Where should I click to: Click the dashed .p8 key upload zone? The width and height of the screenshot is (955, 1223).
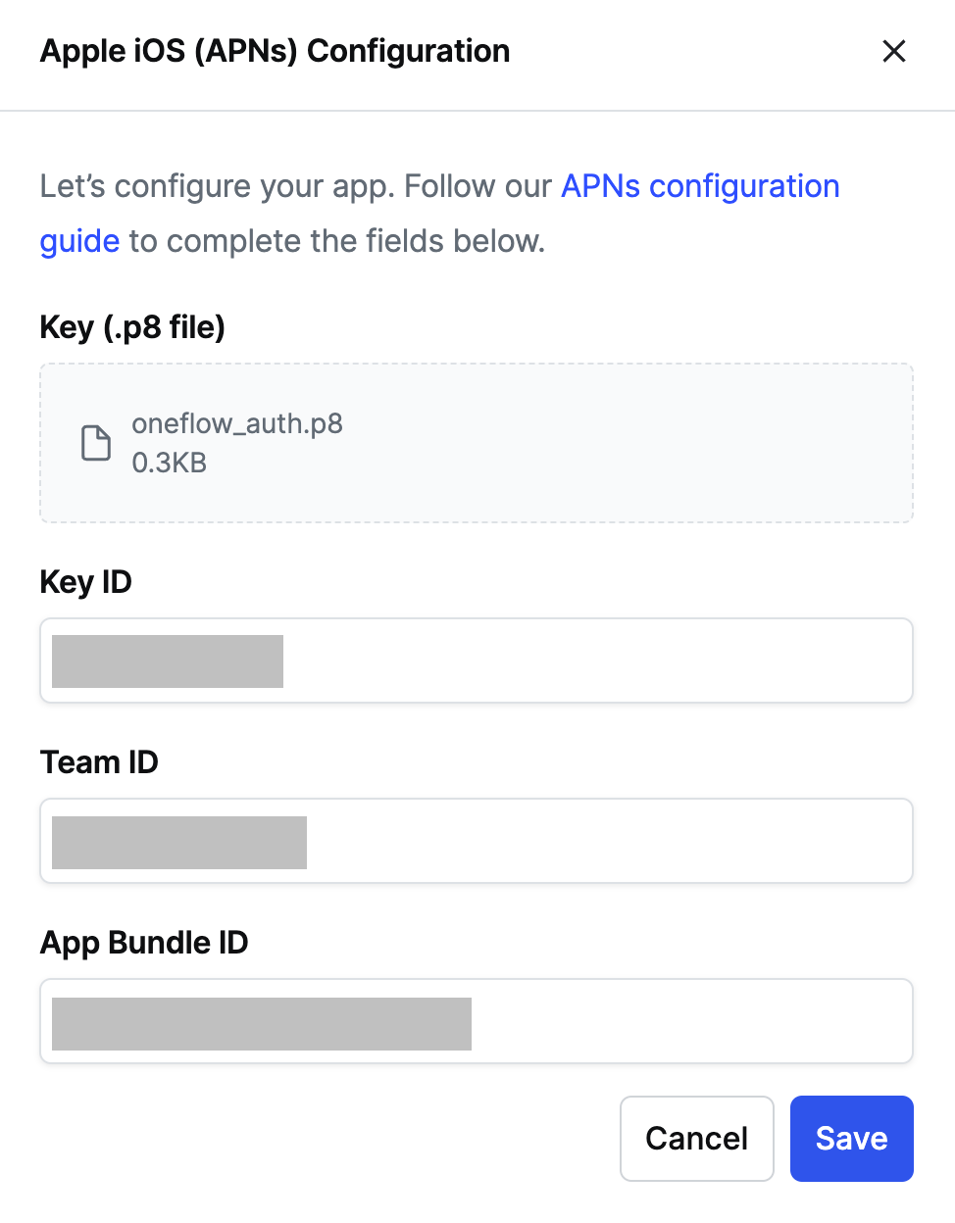477,443
